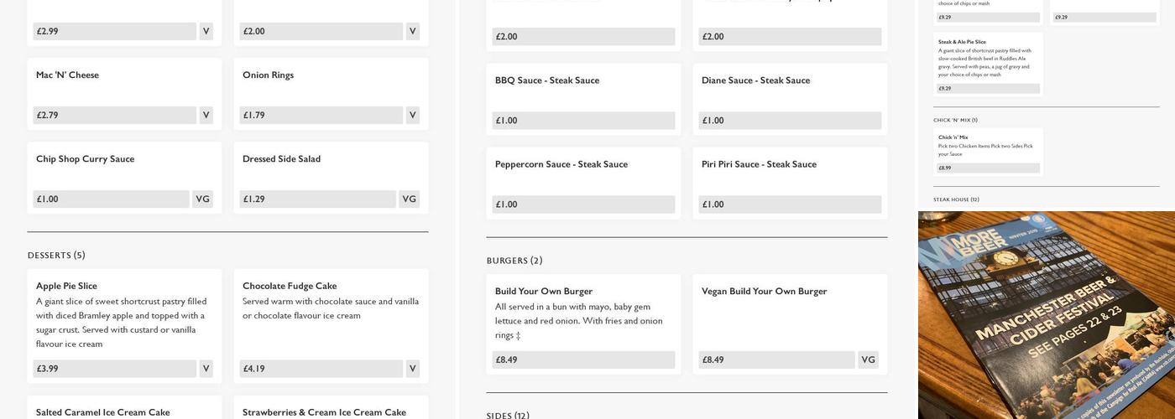This screenshot has width=1175, height=419.
Task: Click the £1.00 price bar under BBQ Sauce
Action: 583,121
